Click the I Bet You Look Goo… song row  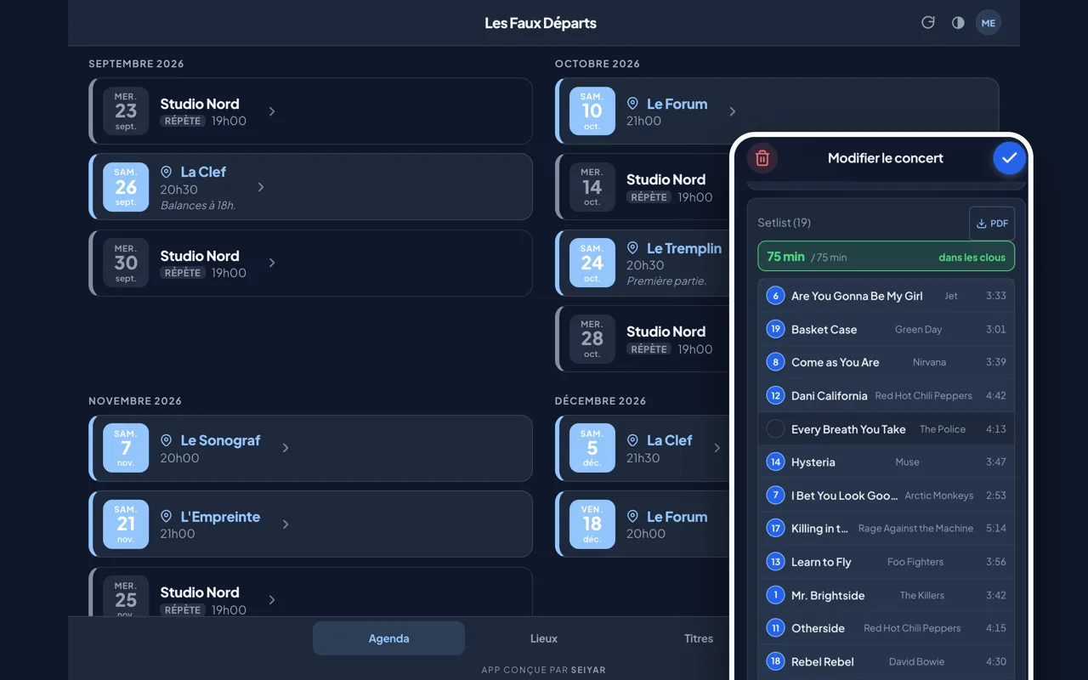pyautogui.click(x=886, y=496)
